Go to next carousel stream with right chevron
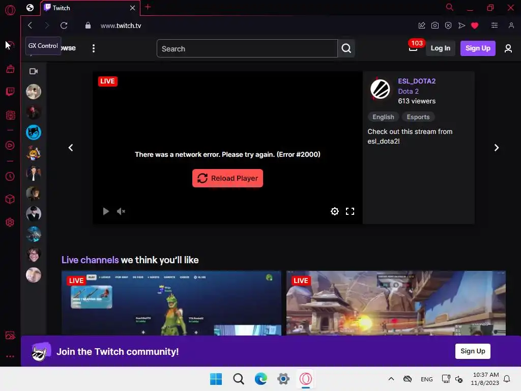Screen dimensions: 521x391 pyautogui.click(x=496, y=148)
